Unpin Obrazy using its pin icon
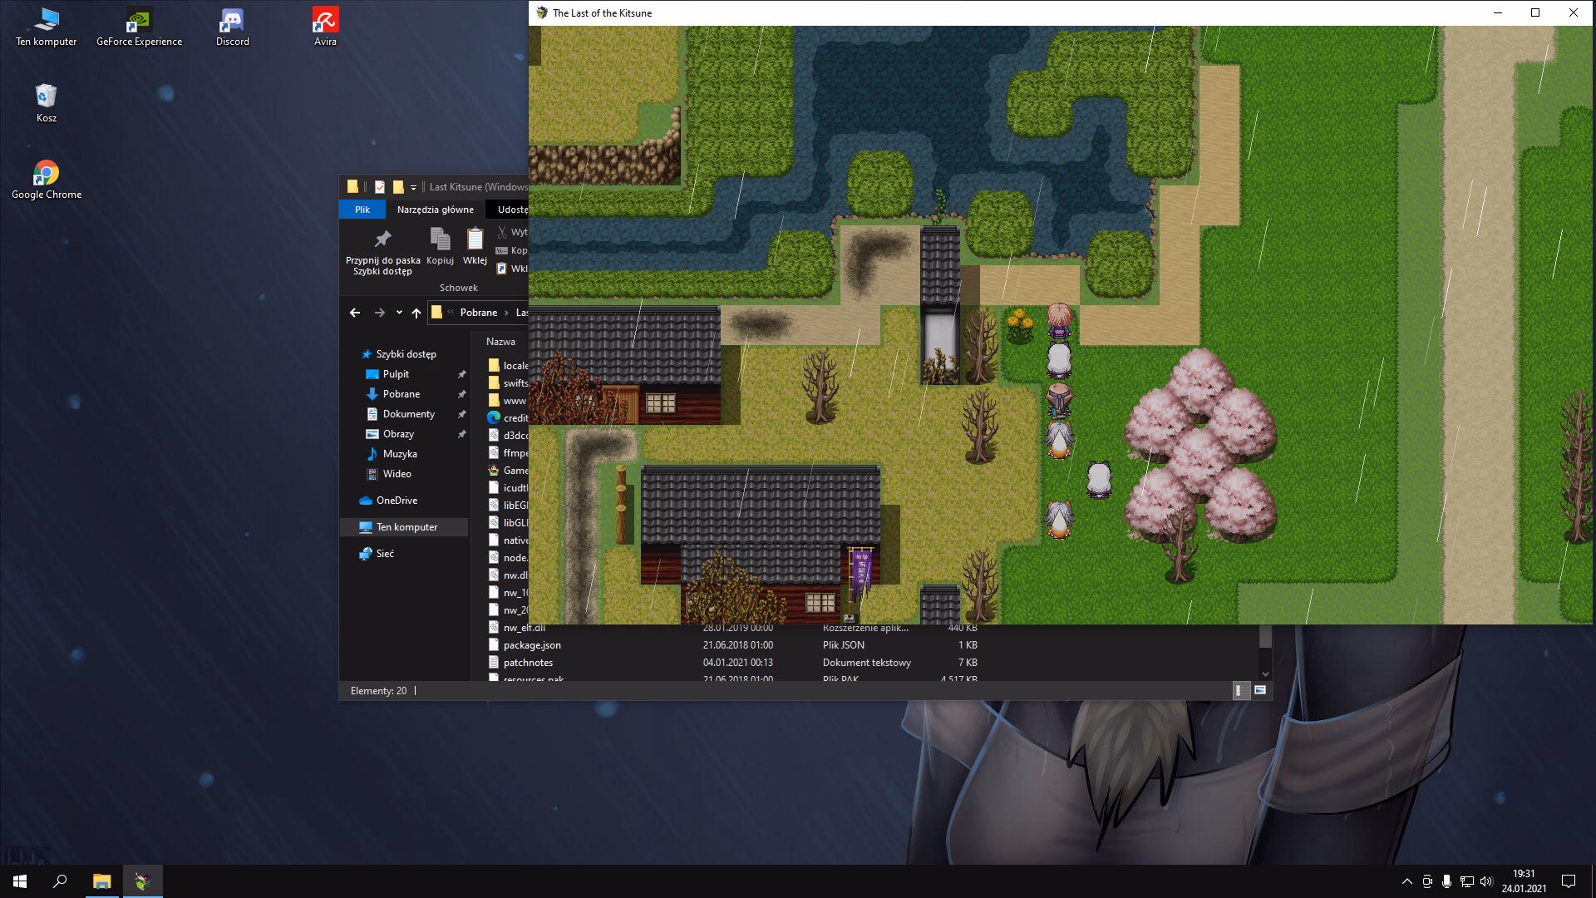The height and width of the screenshot is (898, 1596). [x=461, y=434]
